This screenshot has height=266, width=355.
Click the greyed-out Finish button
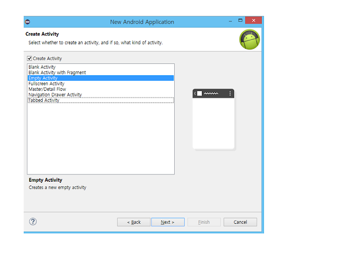point(204,222)
